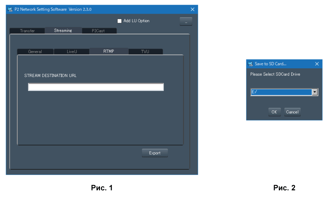The height and width of the screenshot is (198, 330).
Task: Open the P2Cast tab
Action: (x=98, y=31)
